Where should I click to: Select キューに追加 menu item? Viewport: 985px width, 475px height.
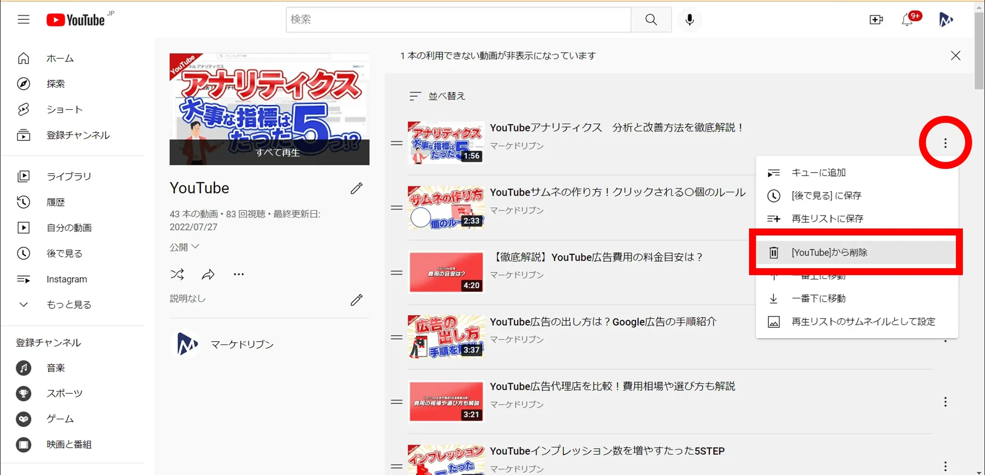click(857, 173)
